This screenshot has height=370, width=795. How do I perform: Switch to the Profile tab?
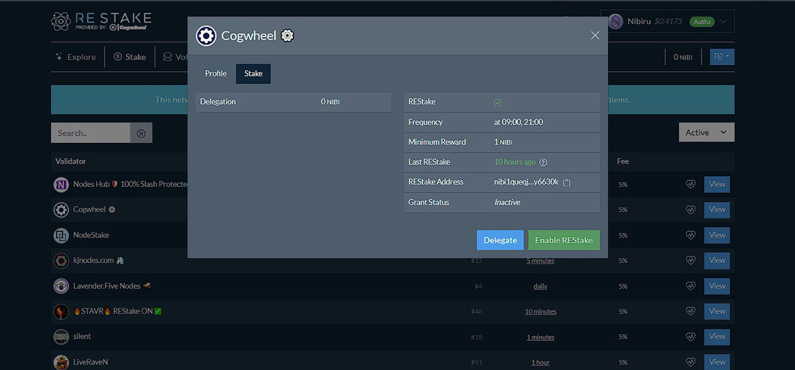click(x=216, y=73)
